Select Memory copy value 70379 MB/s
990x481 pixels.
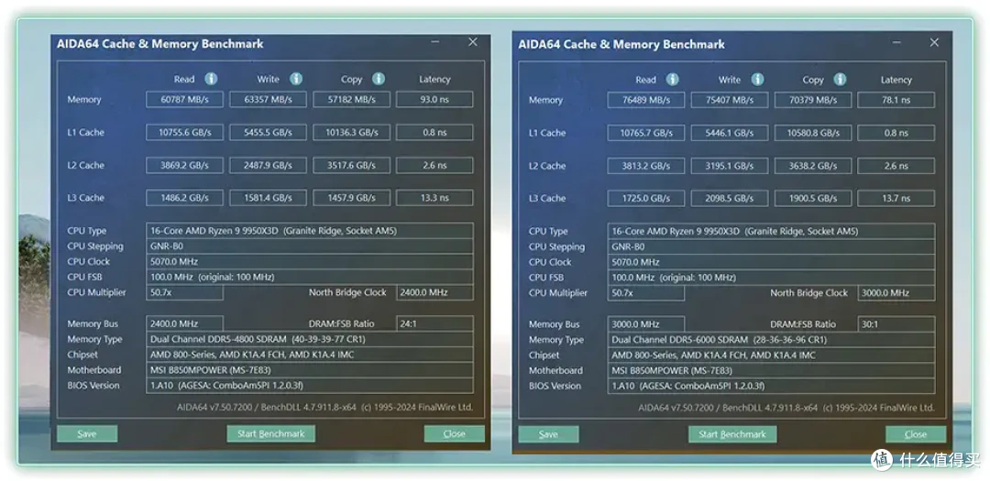click(813, 101)
